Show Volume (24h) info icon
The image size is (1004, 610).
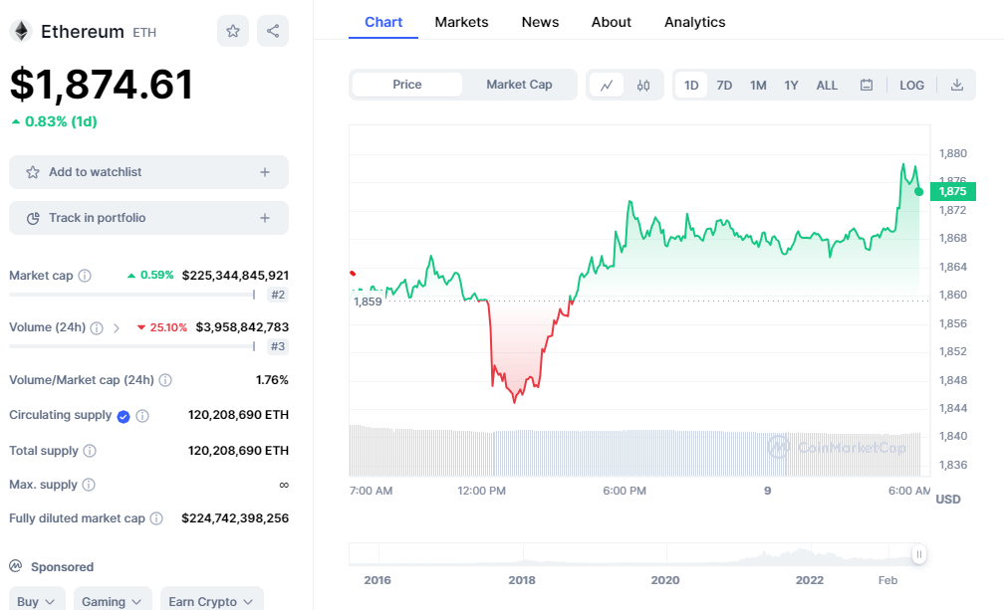point(97,328)
